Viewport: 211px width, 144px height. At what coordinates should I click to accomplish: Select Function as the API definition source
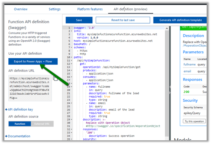20,124
